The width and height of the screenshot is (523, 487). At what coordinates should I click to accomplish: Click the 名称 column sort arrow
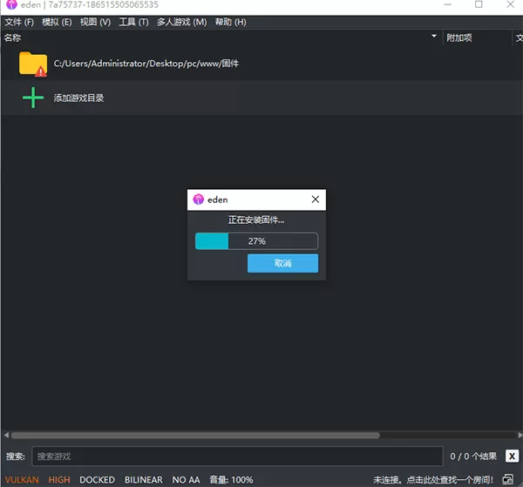[434, 36]
